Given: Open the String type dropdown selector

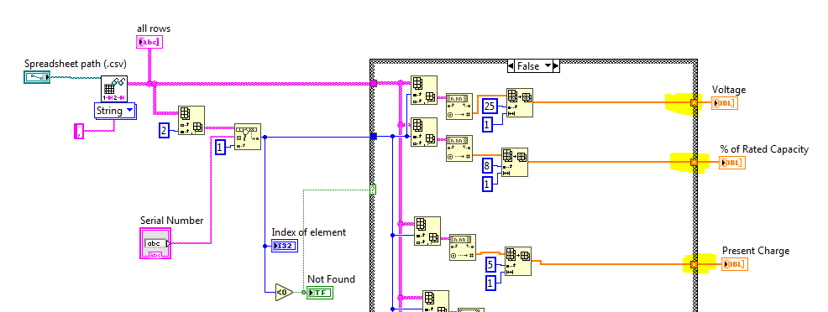Looking at the screenshot, I should [114, 111].
